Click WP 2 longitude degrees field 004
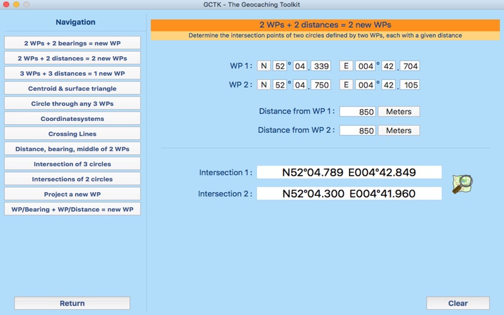Image resolution: width=504 pixels, height=315 pixels. coord(365,85)
